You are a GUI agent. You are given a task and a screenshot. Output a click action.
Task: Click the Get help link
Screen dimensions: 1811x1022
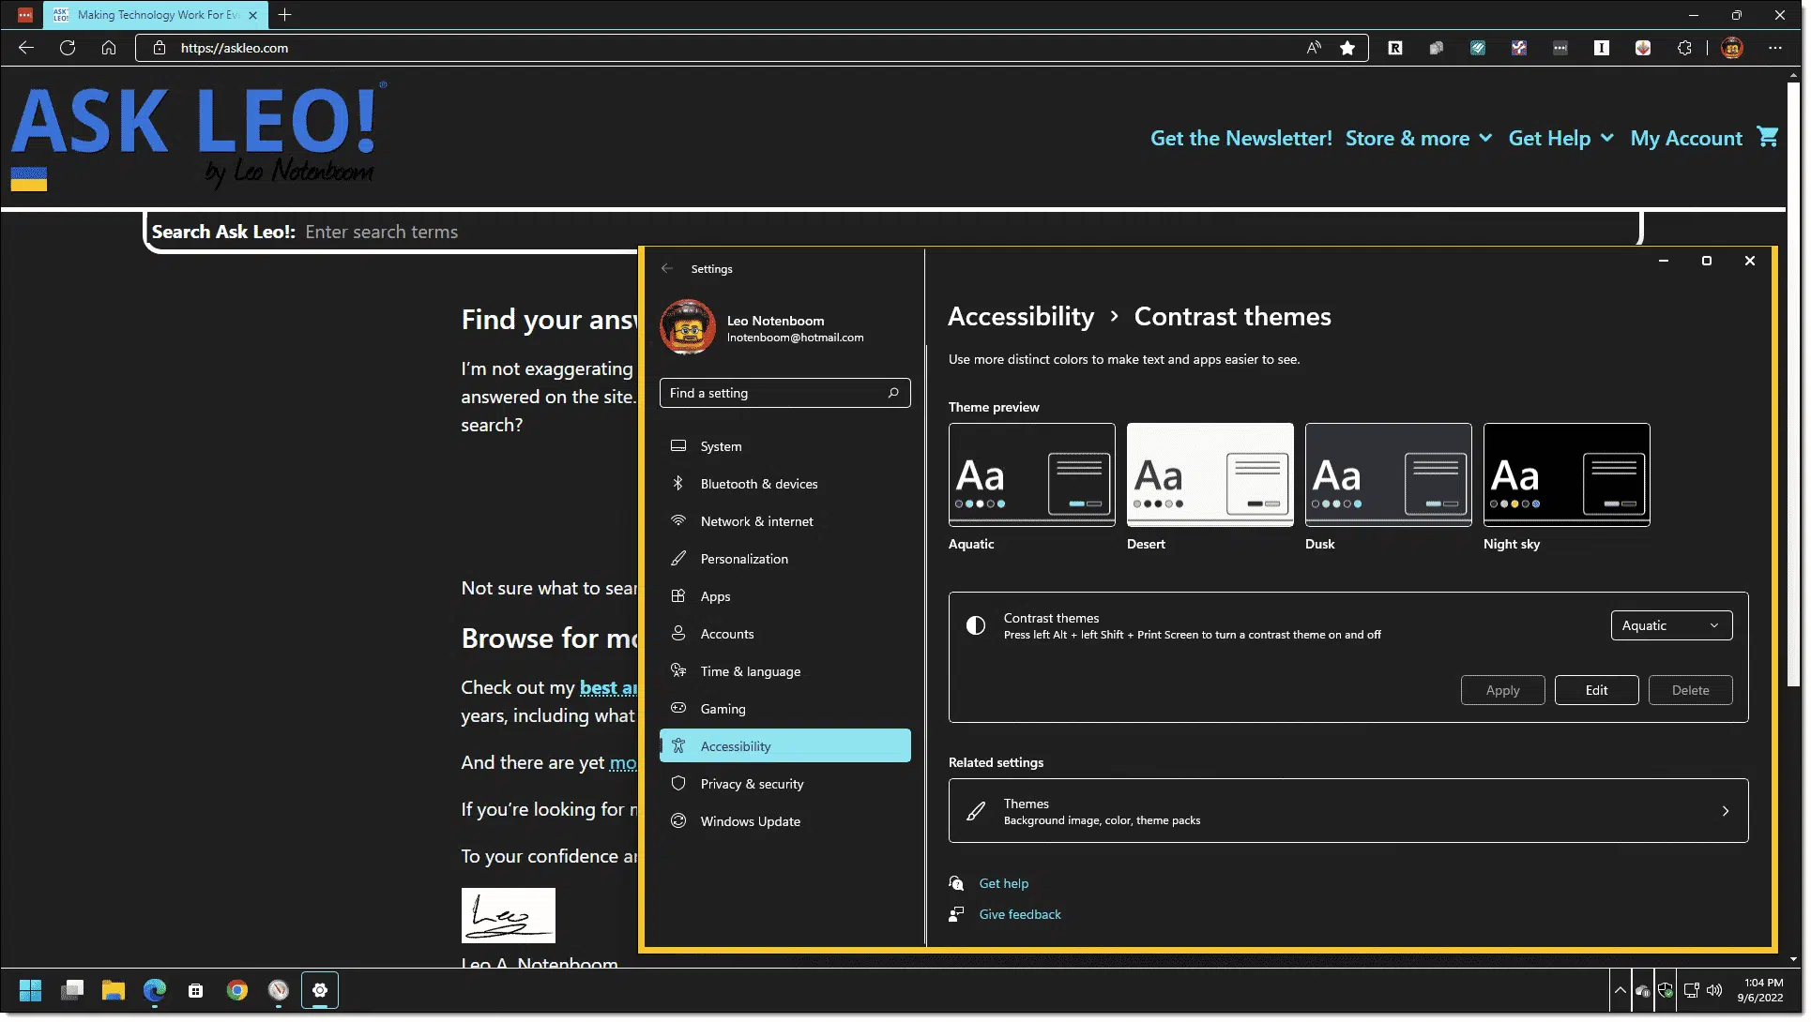tap(1003, 883)
